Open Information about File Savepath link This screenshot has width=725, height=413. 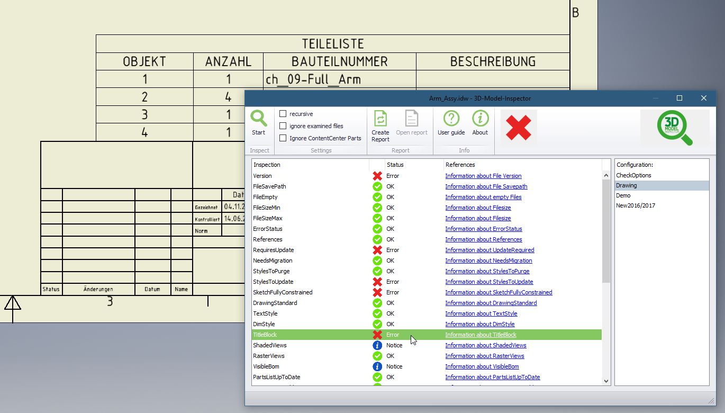click(486, 186)
